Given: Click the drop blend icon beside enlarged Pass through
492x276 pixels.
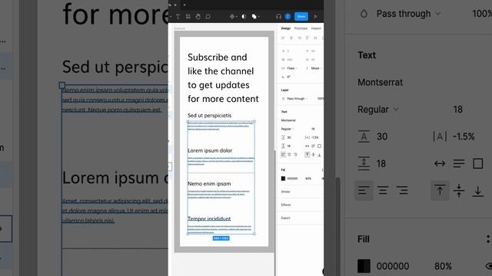Looking at the screenshot, I should coord(364,14).
